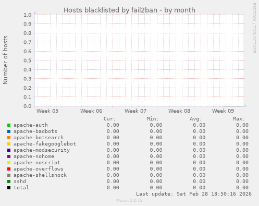Select the apache-modsecurity legend label
This screenshot has width=259, height=206.
click(42, 150)
